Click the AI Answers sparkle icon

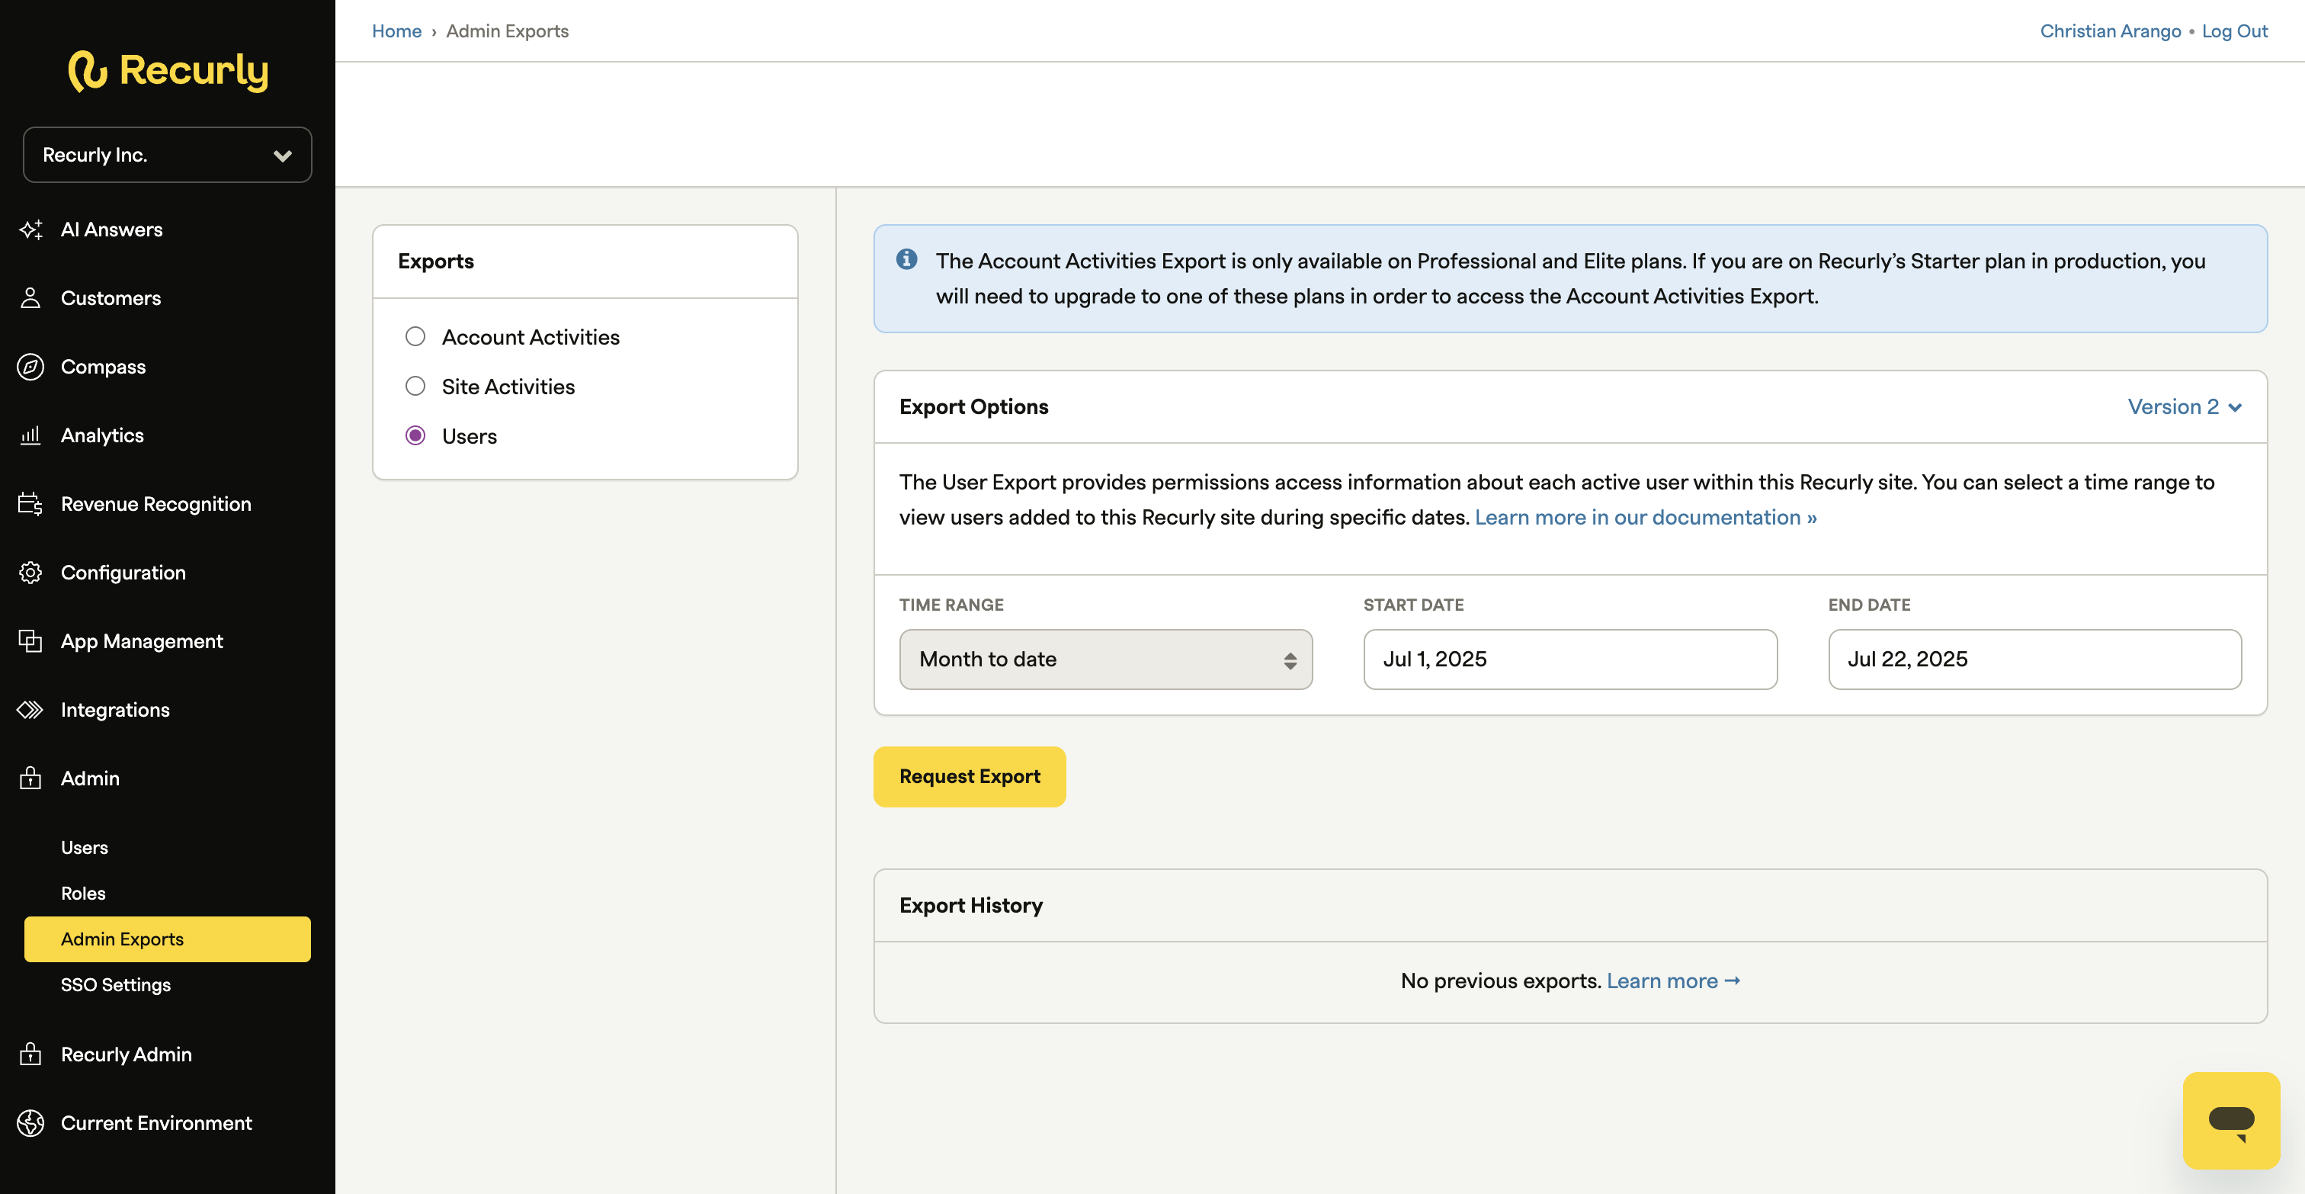pyautogui.click(x=30, y=230)
